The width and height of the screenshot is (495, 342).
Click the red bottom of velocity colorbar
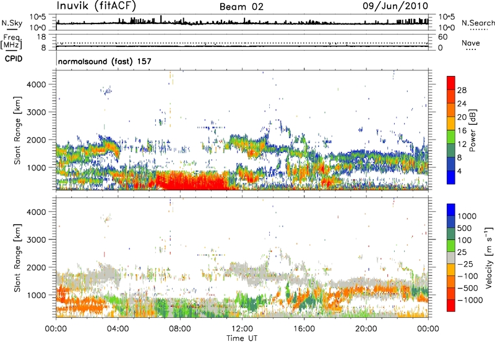point(451,306)
